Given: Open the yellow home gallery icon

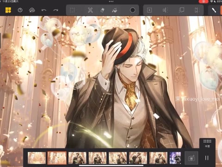Looking at the screenshot, I should pyautogui.click(x=8, y=10).
